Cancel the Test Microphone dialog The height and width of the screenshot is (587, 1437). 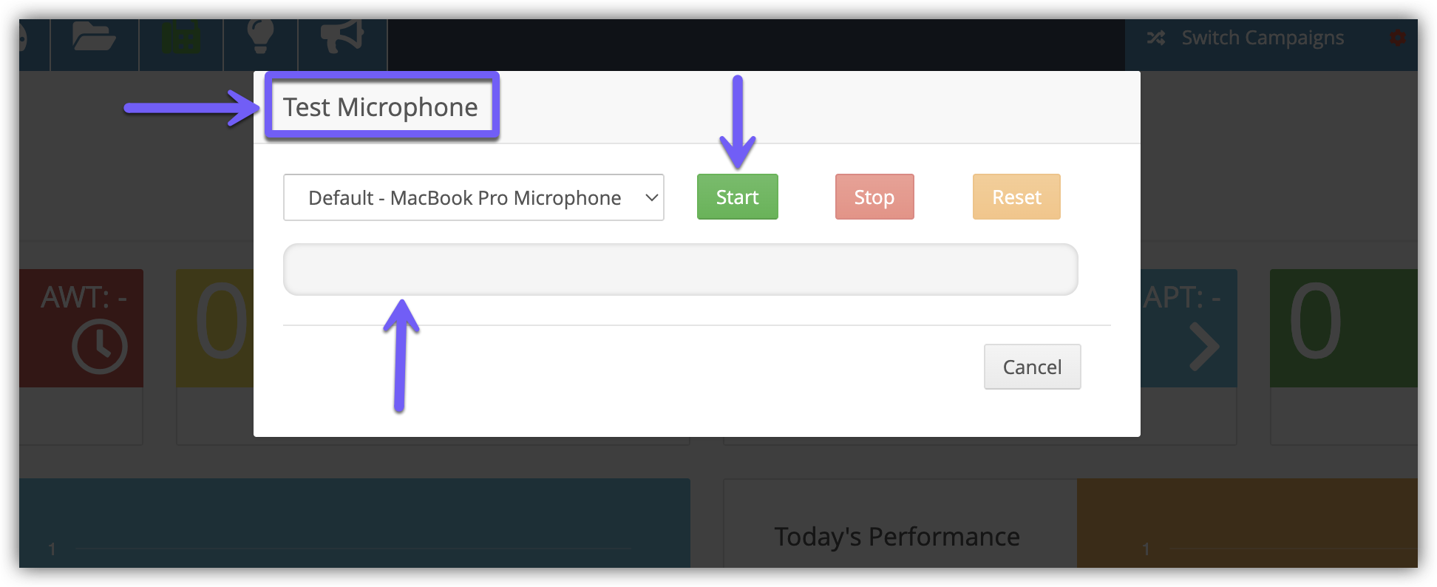tap(1032, 367)
